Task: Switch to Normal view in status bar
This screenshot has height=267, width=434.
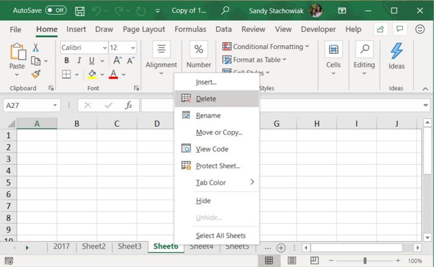Action: click(x=269, y=261)
